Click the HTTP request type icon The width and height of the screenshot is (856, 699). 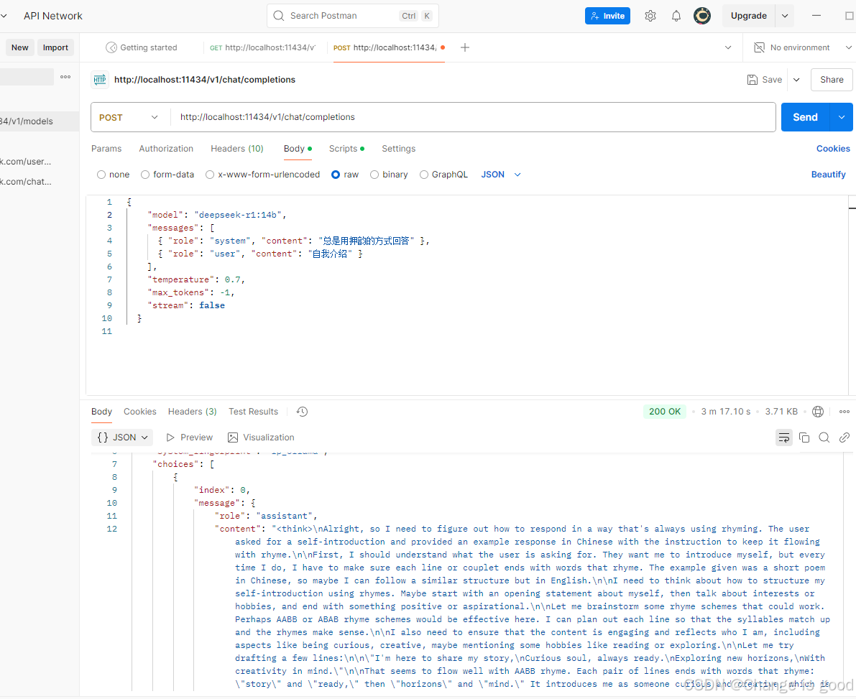pyautogui.click(x=99, y=80)
